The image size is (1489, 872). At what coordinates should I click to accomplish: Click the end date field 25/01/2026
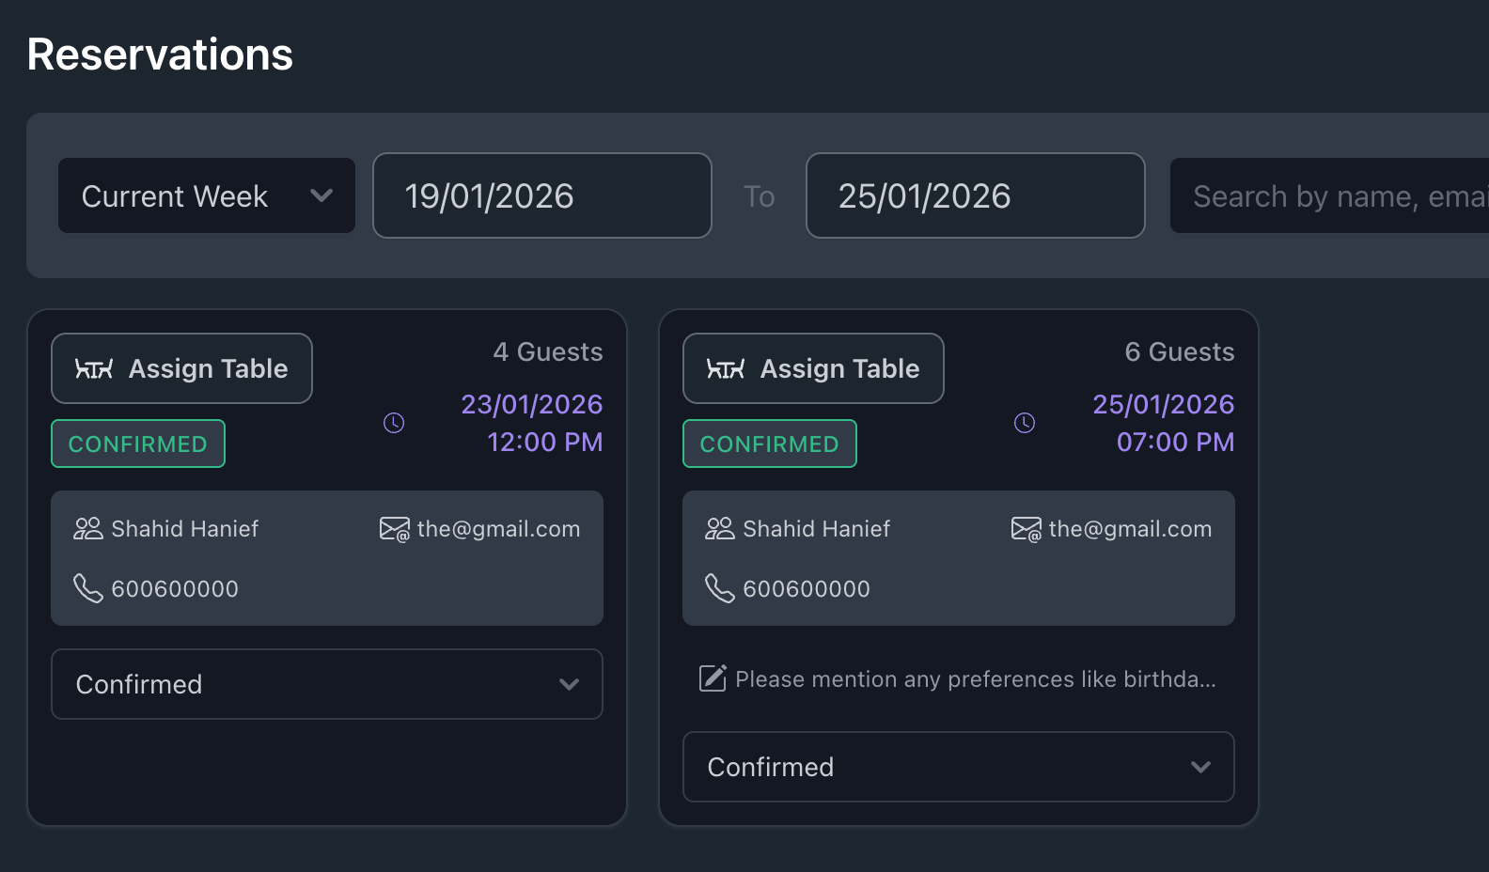pos(976,195)
